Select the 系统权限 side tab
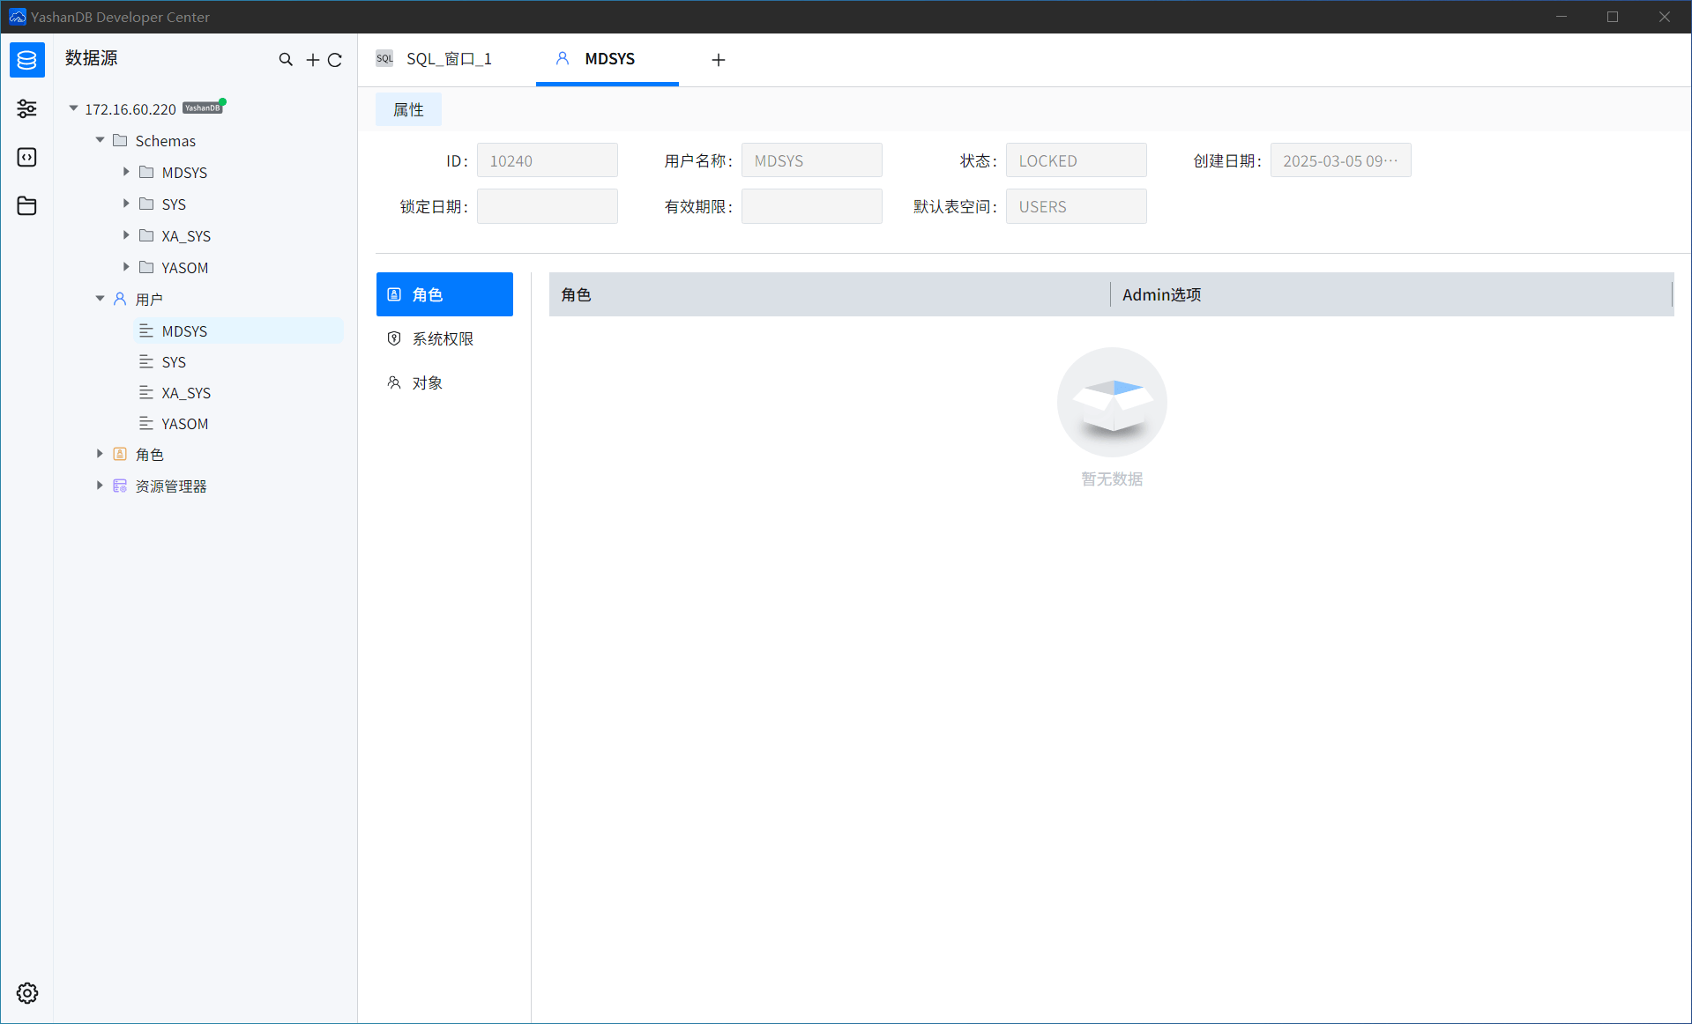 (443, 339)
